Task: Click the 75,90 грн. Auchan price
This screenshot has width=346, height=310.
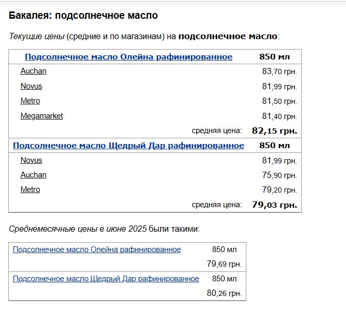Action: click(279, 175)
